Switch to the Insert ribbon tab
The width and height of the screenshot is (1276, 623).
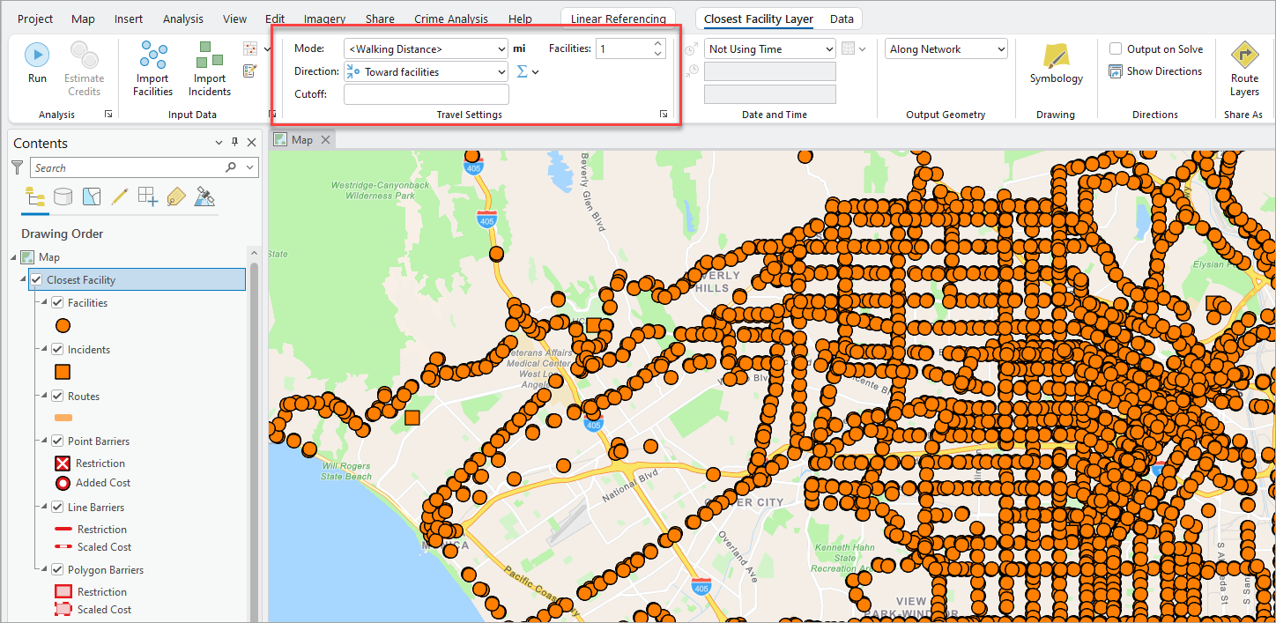pyautogui.click(x=129, y=19)
